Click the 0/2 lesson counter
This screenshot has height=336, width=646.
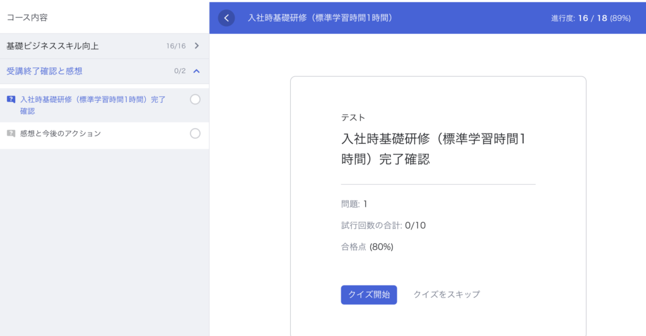[x=180, y=71]
